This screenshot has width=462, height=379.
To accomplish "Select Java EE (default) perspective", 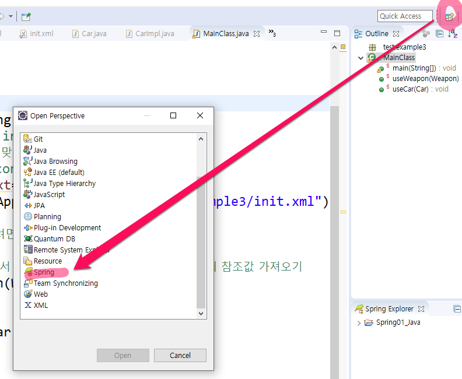I will point(54,172).
